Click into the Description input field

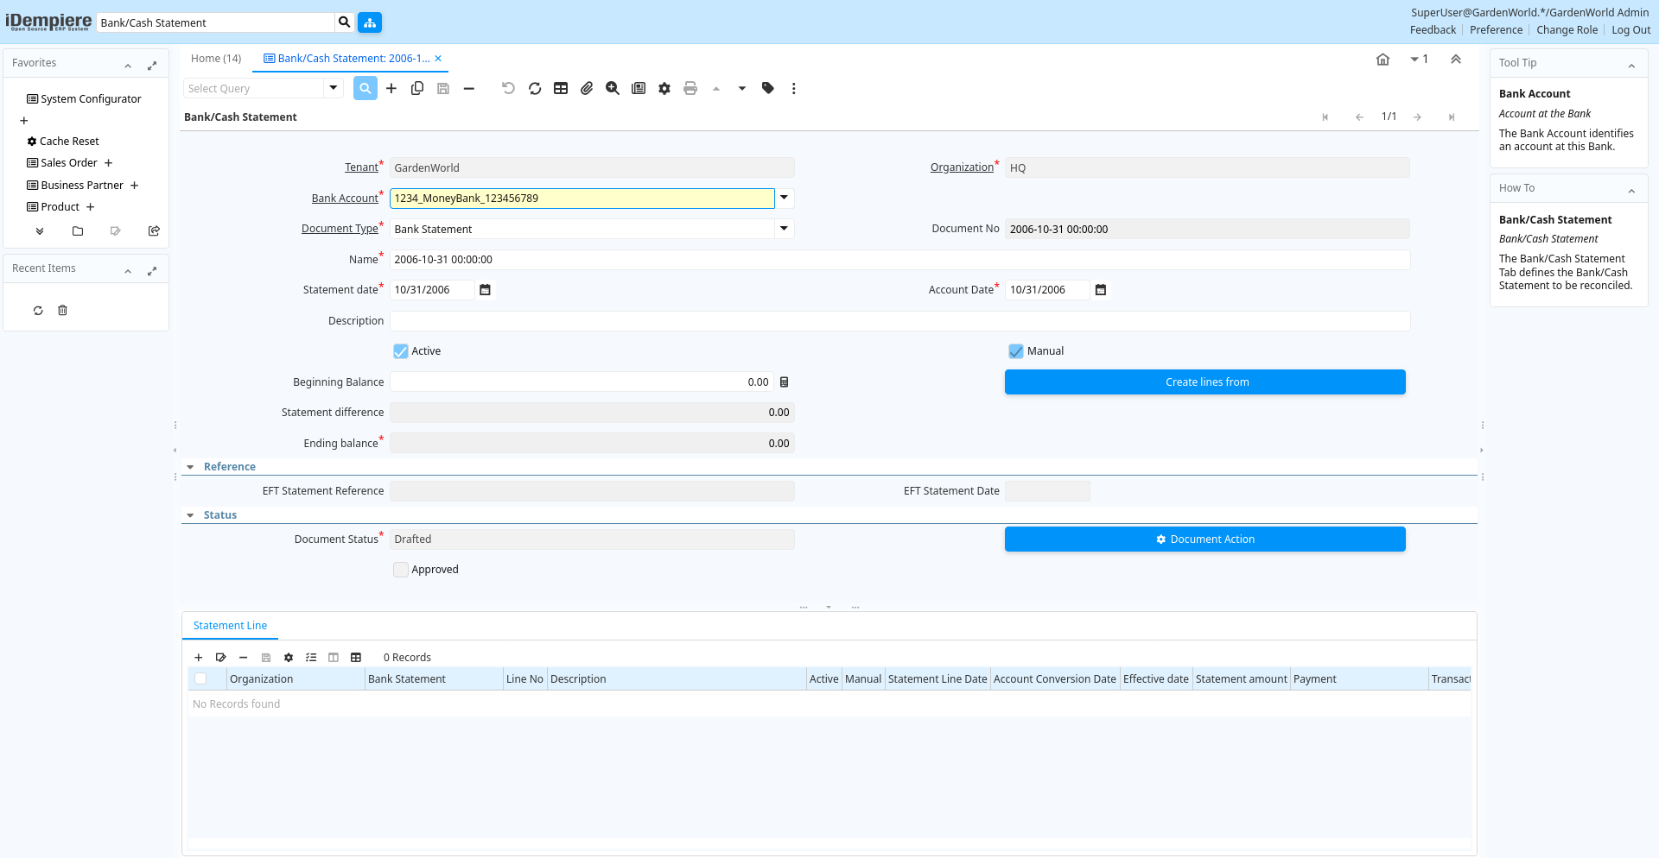click(x=899, y=321)
